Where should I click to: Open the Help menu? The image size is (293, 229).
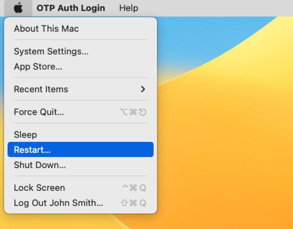[128, 8]
